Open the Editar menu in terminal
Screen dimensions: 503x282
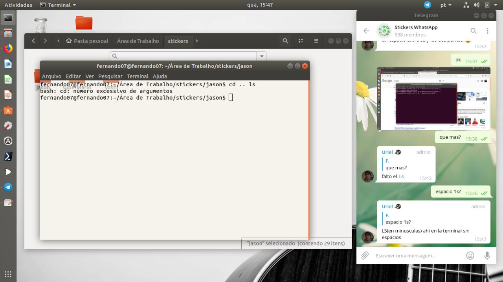(x=73, y=76)
